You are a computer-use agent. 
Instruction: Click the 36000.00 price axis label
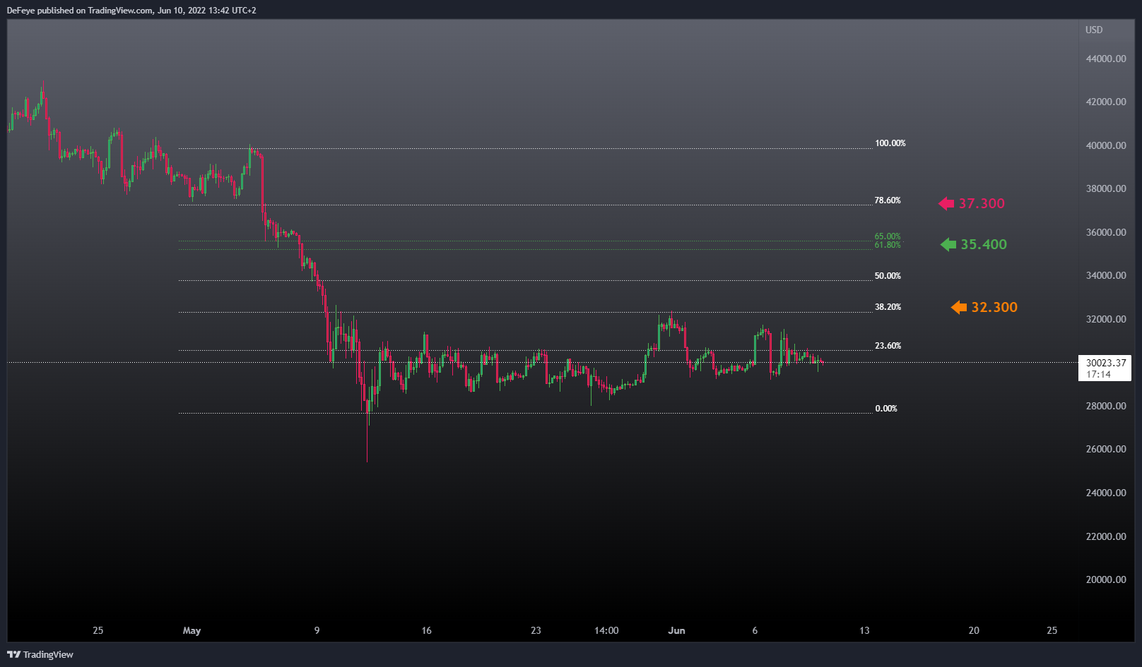[x=1106, y=232]
